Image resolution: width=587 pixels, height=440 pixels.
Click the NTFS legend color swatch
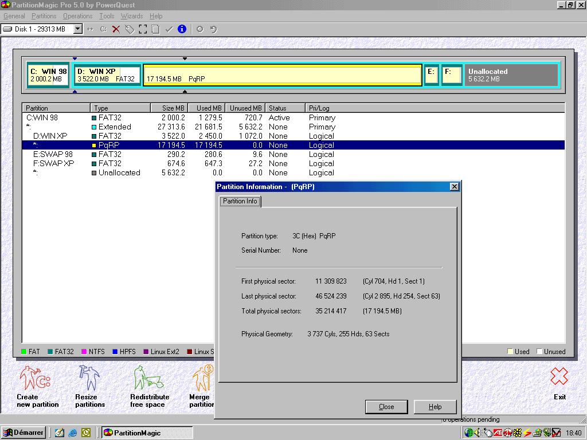84,352
